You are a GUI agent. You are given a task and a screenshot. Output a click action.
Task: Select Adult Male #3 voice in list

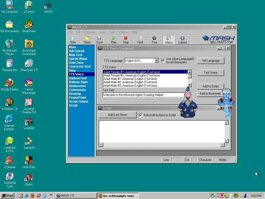tap(145, 86)
